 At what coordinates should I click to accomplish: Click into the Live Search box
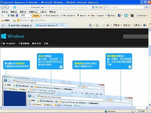[124, 7]
